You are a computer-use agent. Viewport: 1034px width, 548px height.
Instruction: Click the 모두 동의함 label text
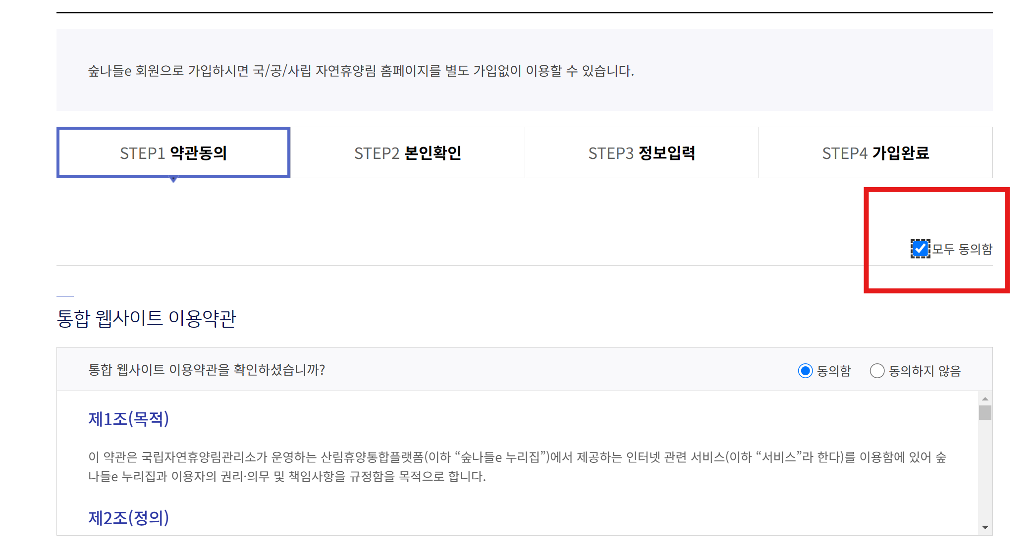point(962,249)
